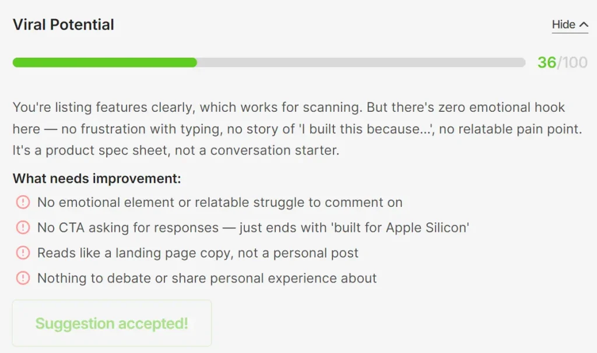Select 'Reads like a landing page copy' item text
The width and height of the screenshot is (597, 353).
pyautogui.click(x=198, y=253)
